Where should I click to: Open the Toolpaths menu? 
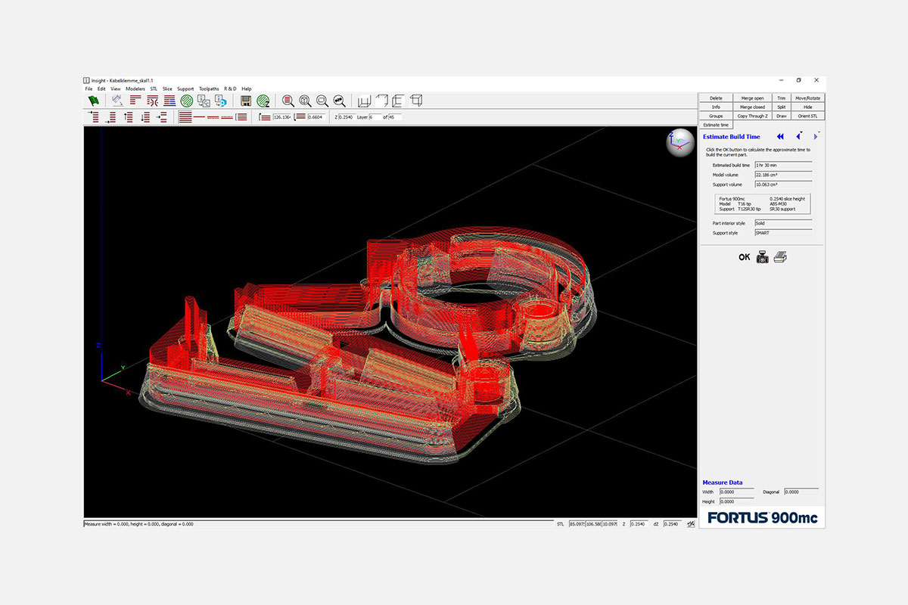point(208,88)
